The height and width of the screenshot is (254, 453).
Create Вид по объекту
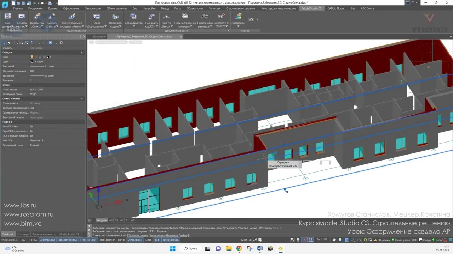166,20
